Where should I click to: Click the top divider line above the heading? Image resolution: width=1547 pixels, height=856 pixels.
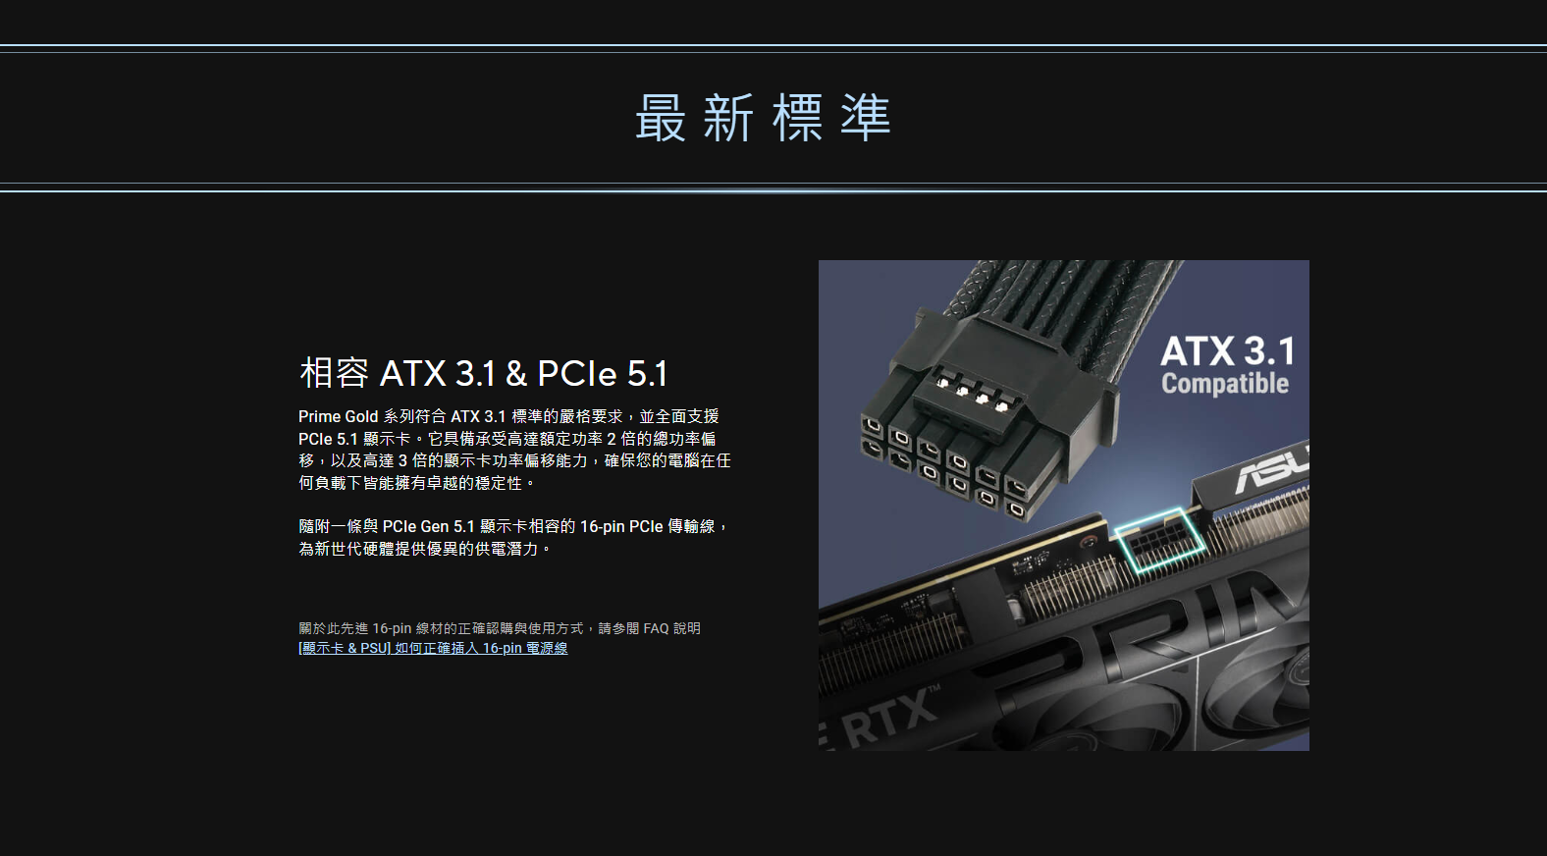pos(773,48)
